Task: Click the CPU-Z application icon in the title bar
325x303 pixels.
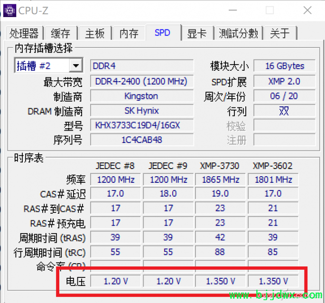Action: pyautogui.click(x=9, y=10)
